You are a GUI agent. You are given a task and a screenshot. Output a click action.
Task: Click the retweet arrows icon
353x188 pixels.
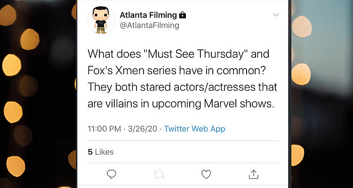pos(159,174)
